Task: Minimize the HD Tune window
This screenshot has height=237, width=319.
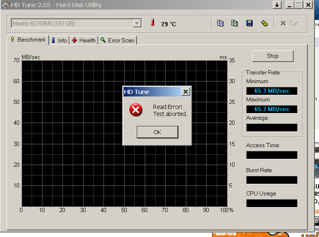Action: point(289,5)
